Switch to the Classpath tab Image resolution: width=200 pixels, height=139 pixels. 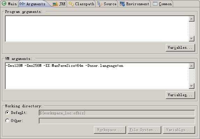click(82, 4)
